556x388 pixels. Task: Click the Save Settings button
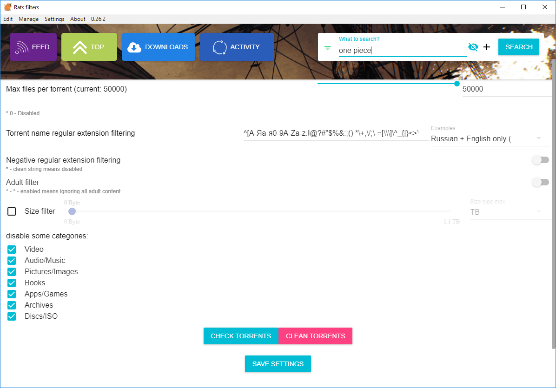[x=278, y=364]
